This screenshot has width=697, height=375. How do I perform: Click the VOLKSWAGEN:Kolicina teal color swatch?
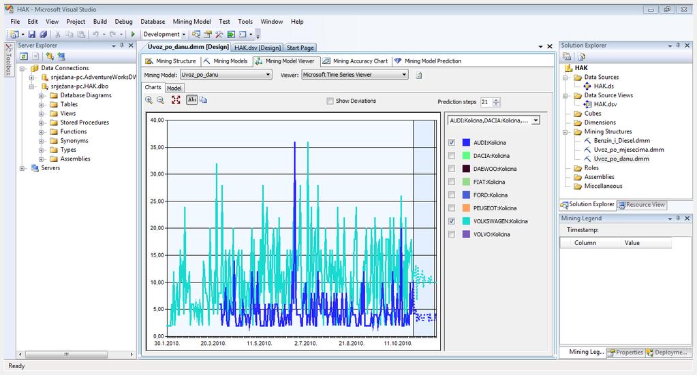coord(466,221)
